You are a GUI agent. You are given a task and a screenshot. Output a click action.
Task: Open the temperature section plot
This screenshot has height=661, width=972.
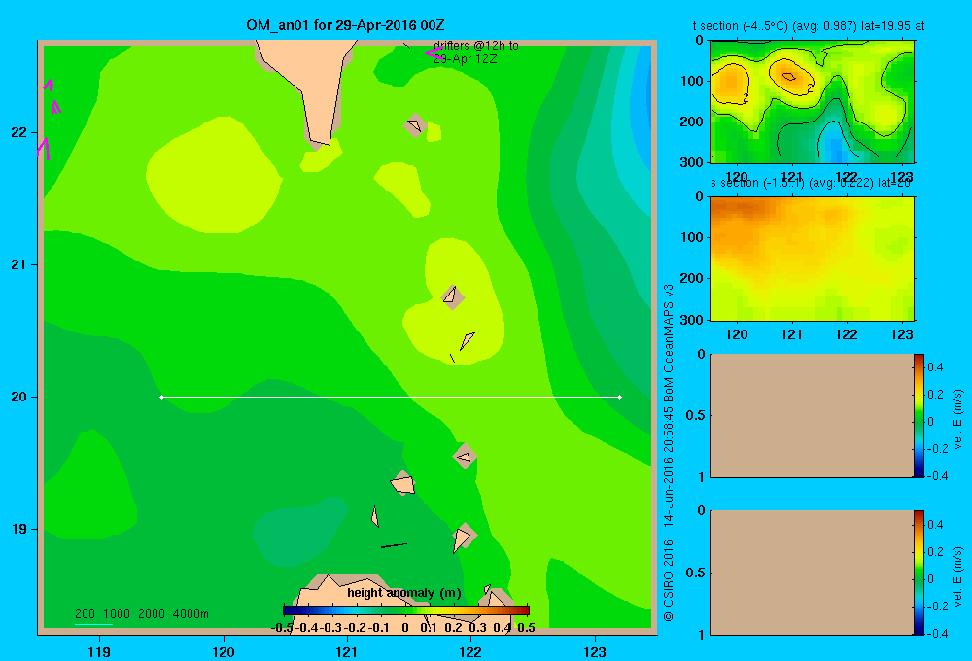pos(812,102)
